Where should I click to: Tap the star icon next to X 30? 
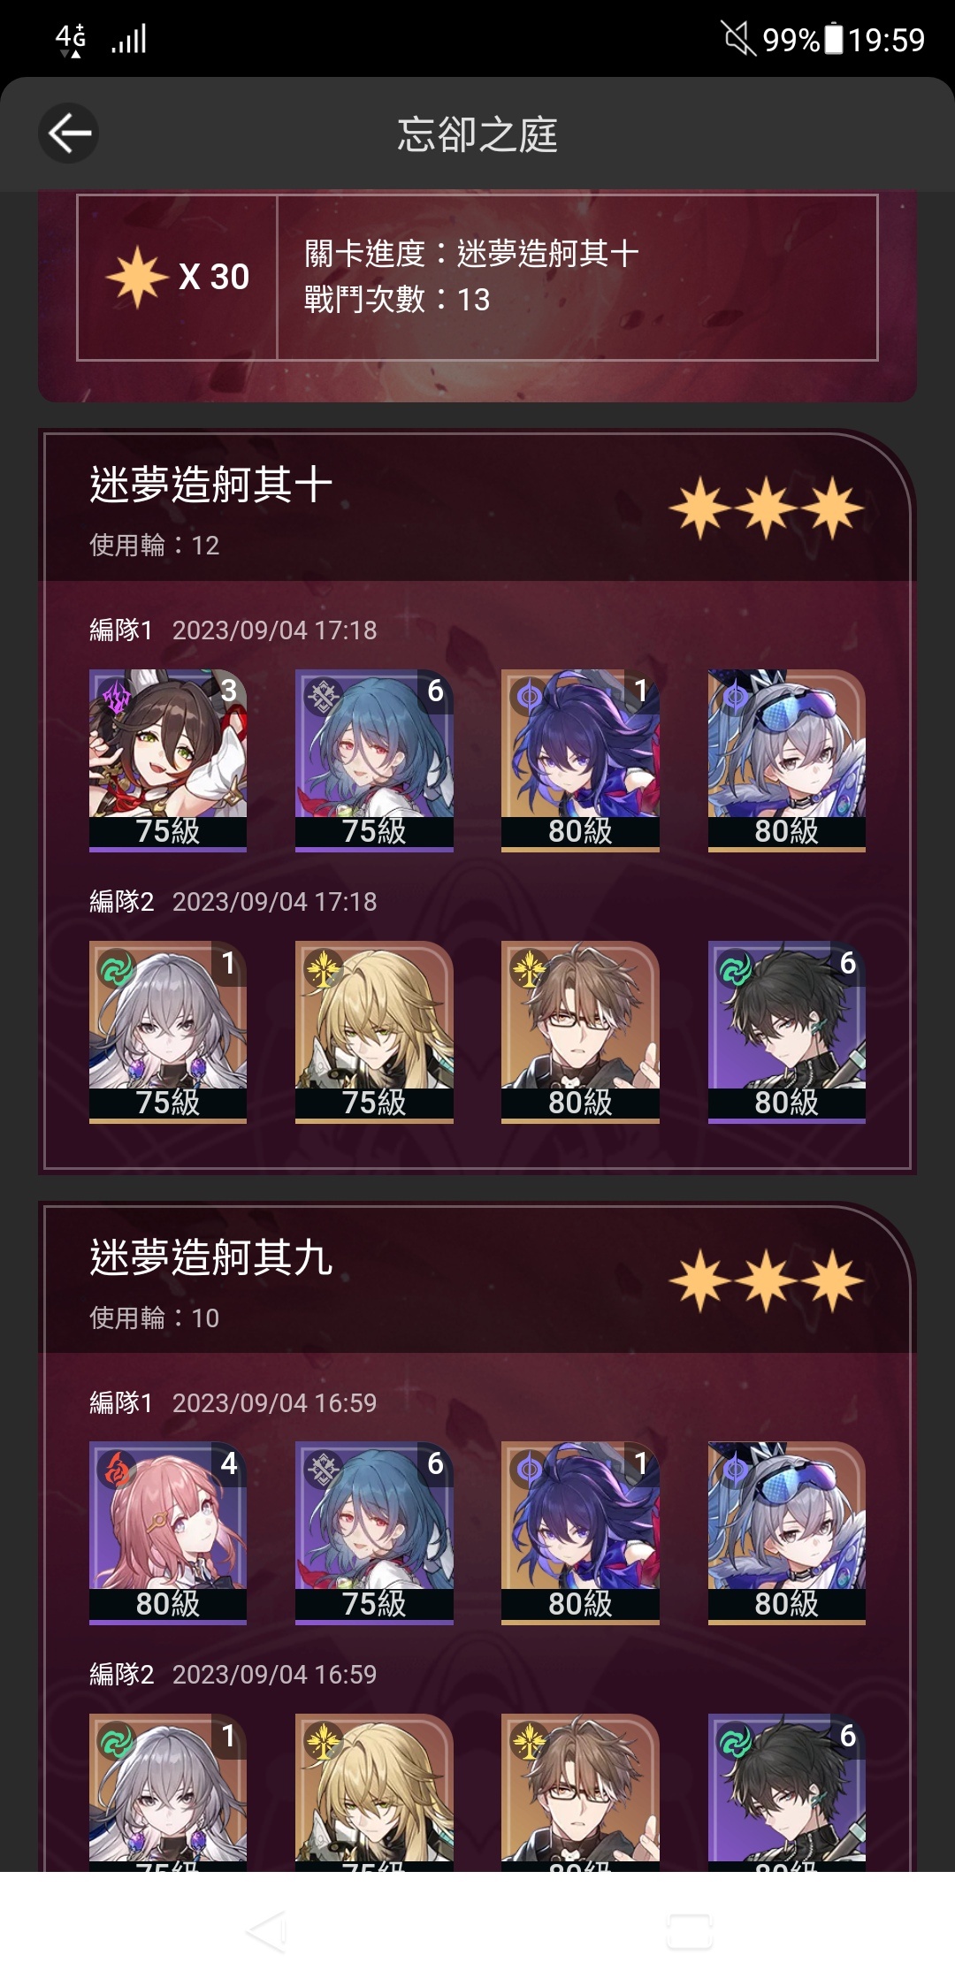click(137, 277)
